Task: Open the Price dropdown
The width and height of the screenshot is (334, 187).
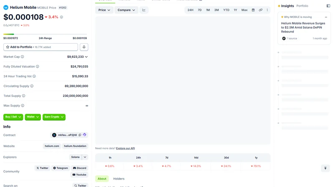Action: click(104, 10)
